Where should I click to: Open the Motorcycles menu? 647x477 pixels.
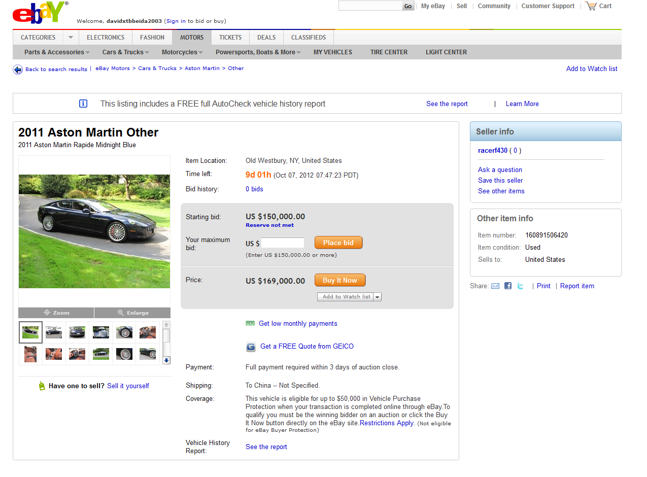pos(182,52)
